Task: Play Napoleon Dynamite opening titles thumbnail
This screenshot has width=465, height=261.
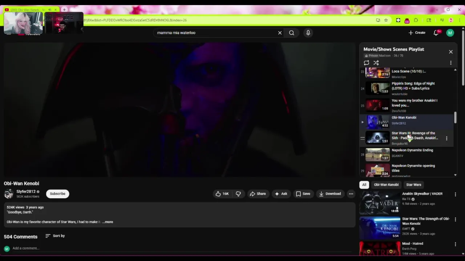Action: click(377, 170)
